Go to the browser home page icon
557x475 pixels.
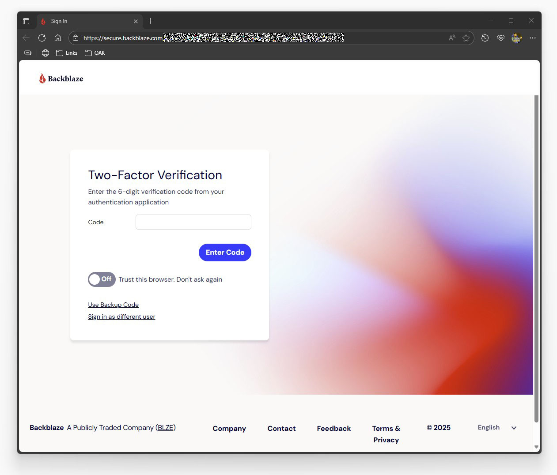pyautogui.click(x=58, y=38)
